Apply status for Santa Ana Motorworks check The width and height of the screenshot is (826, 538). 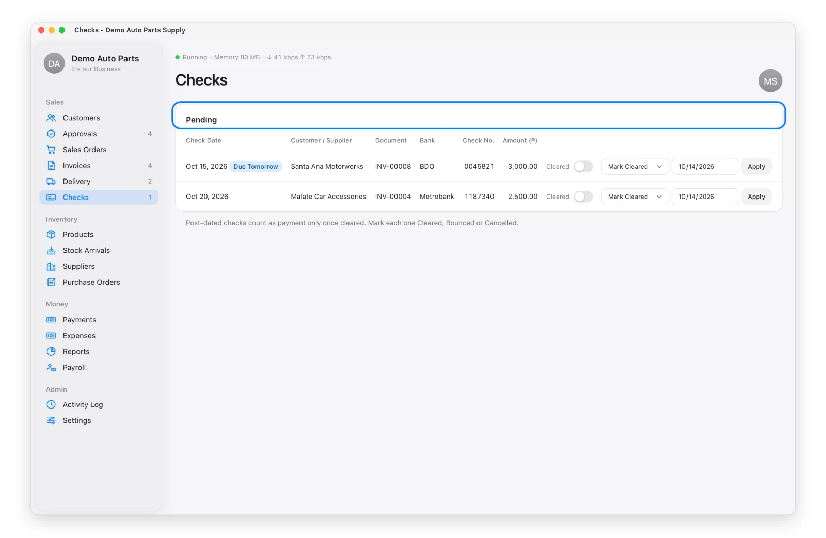pyautogui.click(x=756, y=167)
